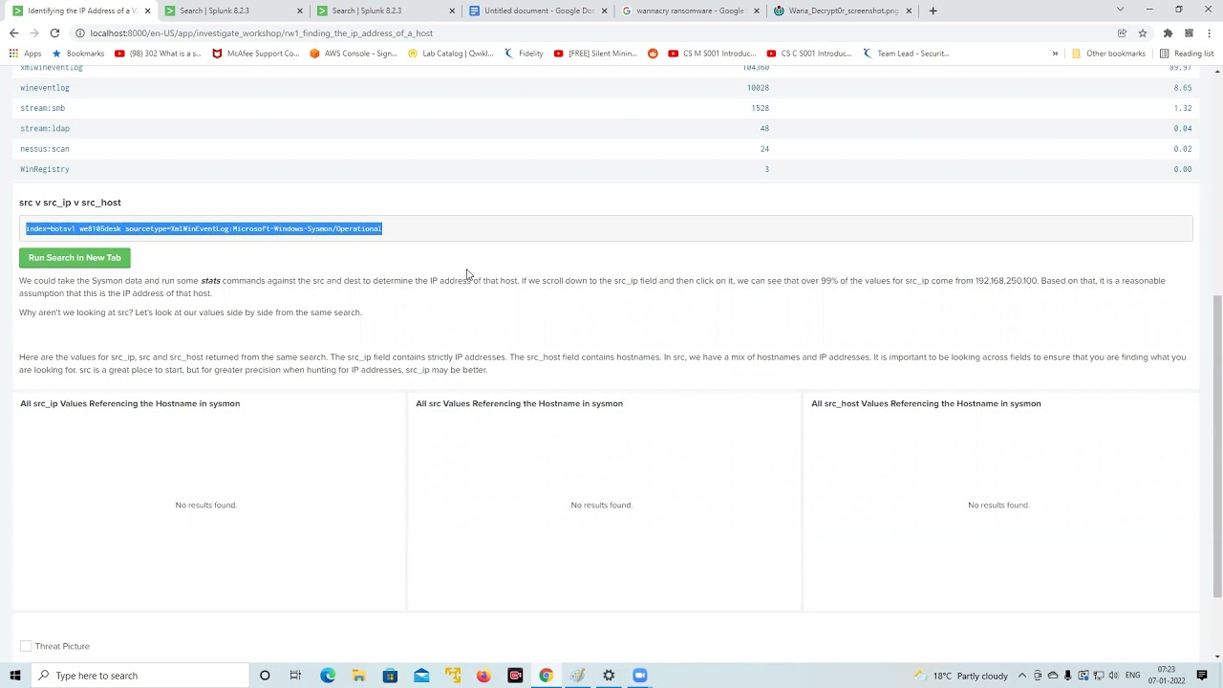Tick the Threat Picture checkbox
Screen dimensions: 1223x688
[26, 647]
